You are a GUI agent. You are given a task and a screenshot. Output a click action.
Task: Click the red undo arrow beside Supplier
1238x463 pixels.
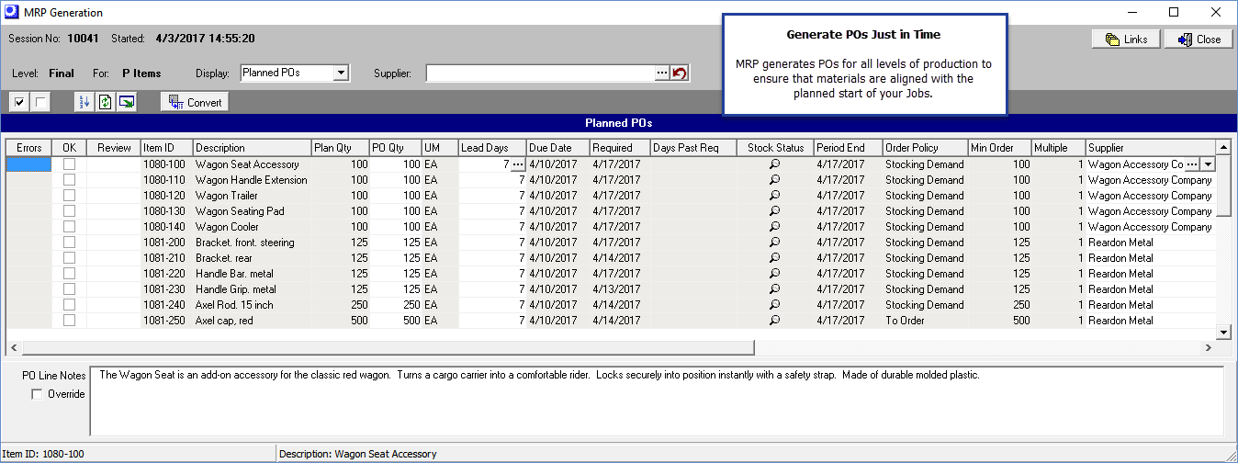[x=680, y=73]
